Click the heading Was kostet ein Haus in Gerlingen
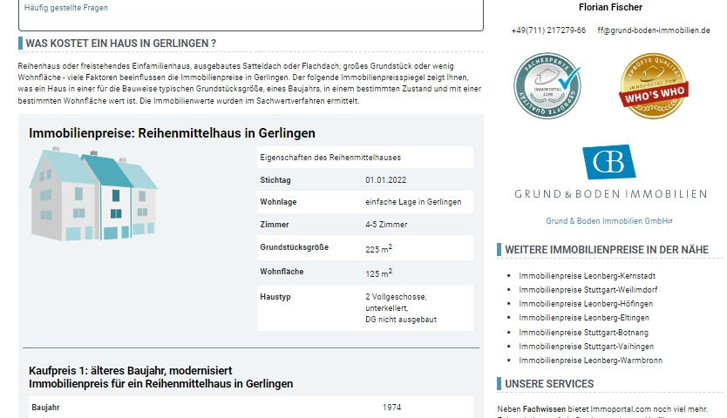The image size is (727, 418). [x=120, y=43]
